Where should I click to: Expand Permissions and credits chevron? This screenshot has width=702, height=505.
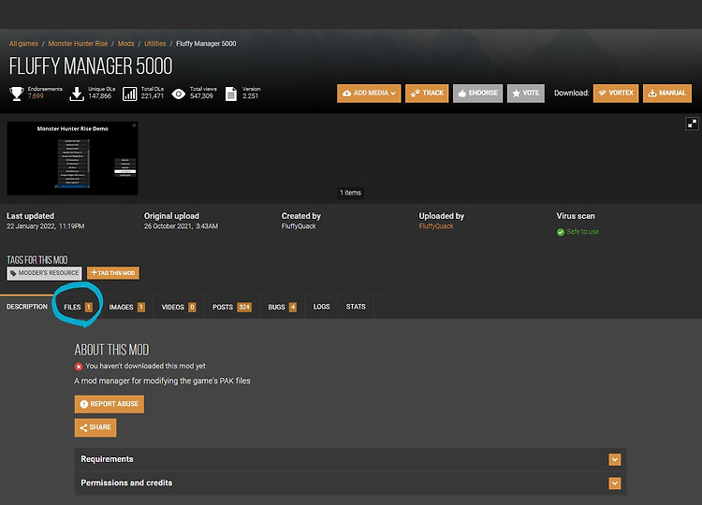click(614, 483)
